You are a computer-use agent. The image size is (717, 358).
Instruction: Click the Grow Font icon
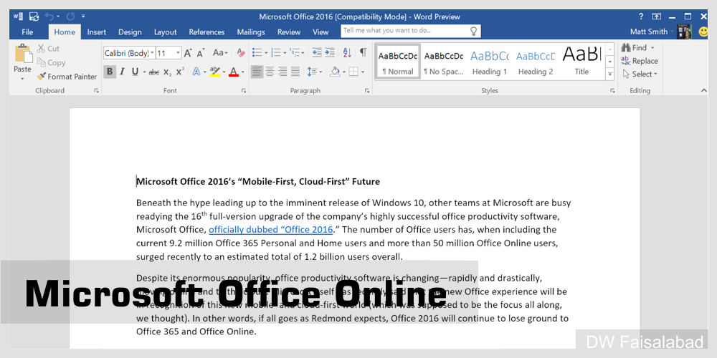click(x=187, y=53)
